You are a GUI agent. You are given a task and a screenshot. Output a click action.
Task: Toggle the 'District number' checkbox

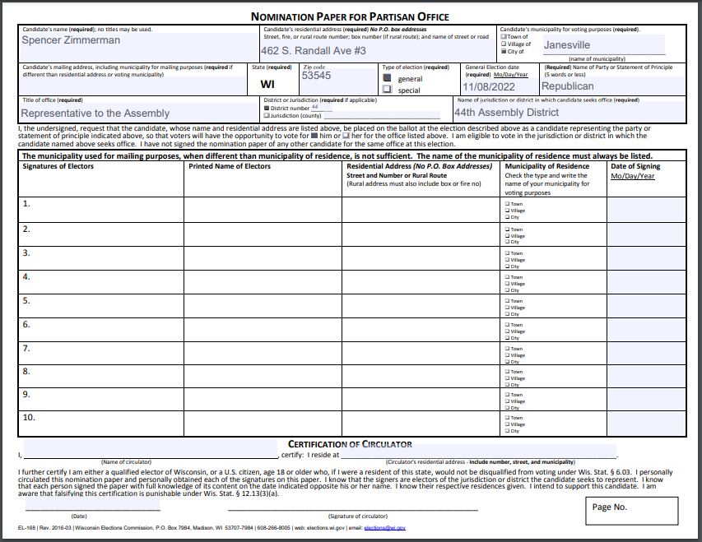(x=267, y=109)
